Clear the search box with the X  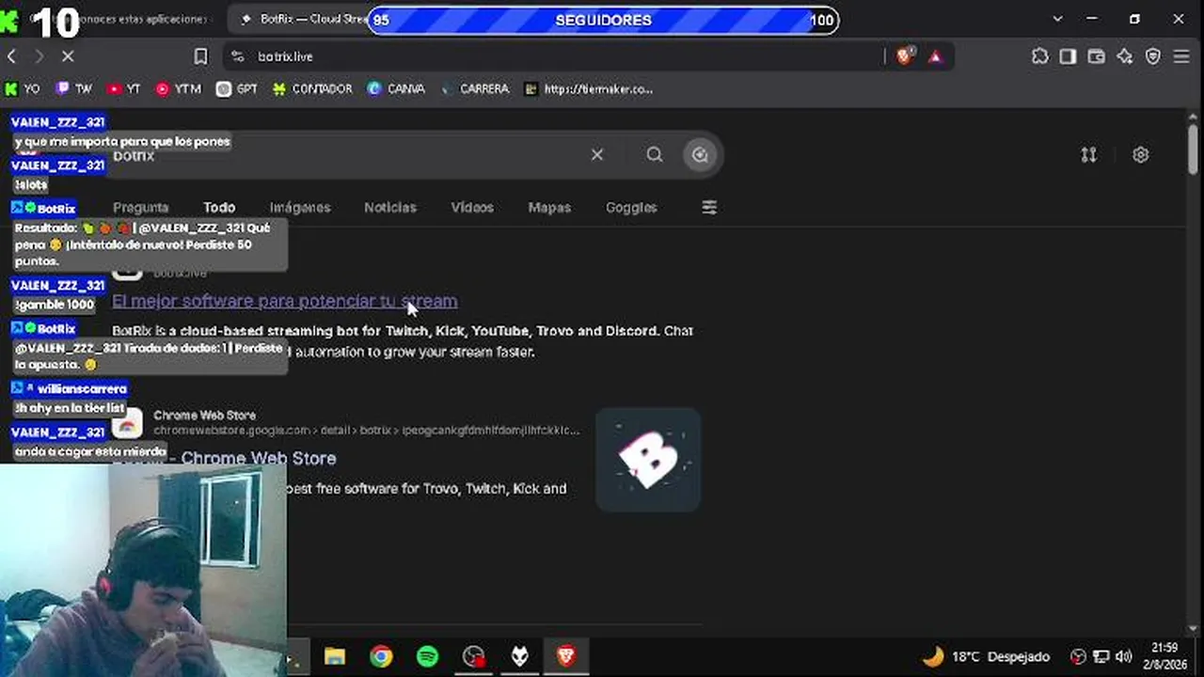(597, 154)
